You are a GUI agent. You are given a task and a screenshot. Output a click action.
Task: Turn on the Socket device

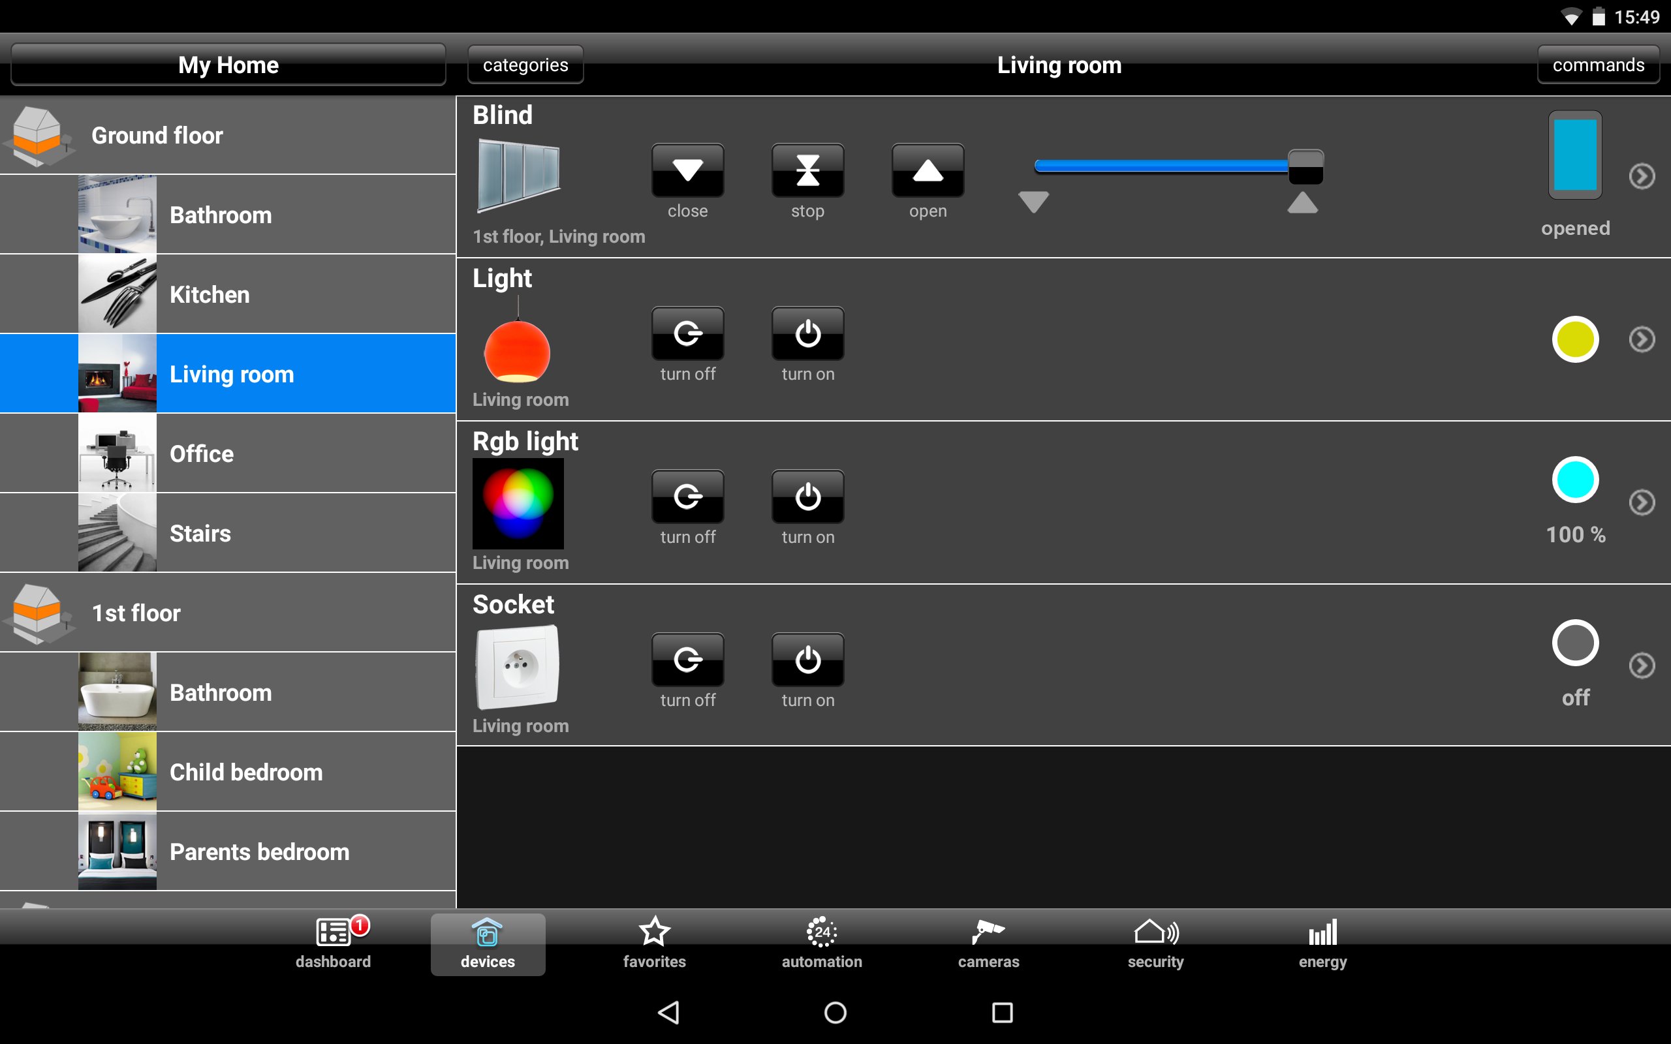(807, 661)
